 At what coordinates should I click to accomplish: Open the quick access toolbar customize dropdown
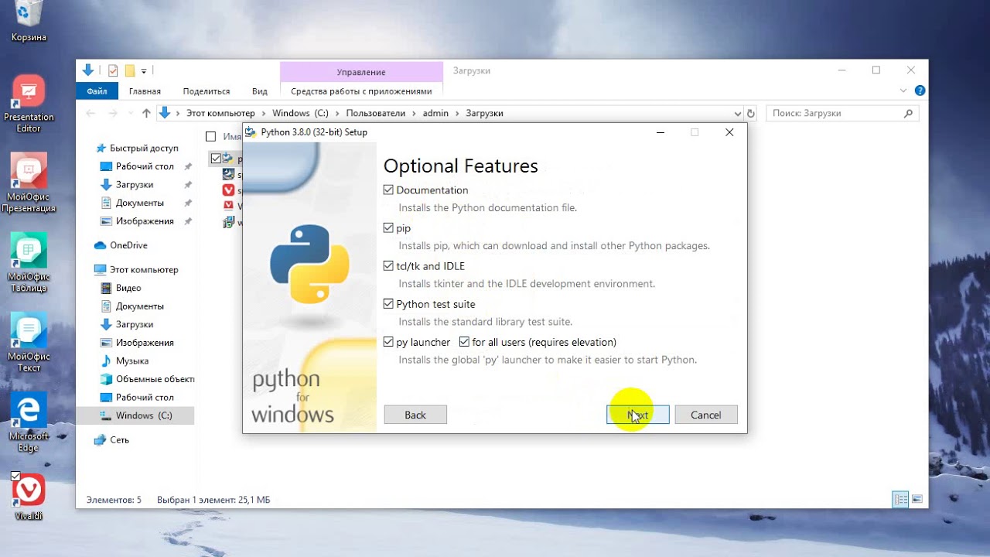(x=144, y=71)
